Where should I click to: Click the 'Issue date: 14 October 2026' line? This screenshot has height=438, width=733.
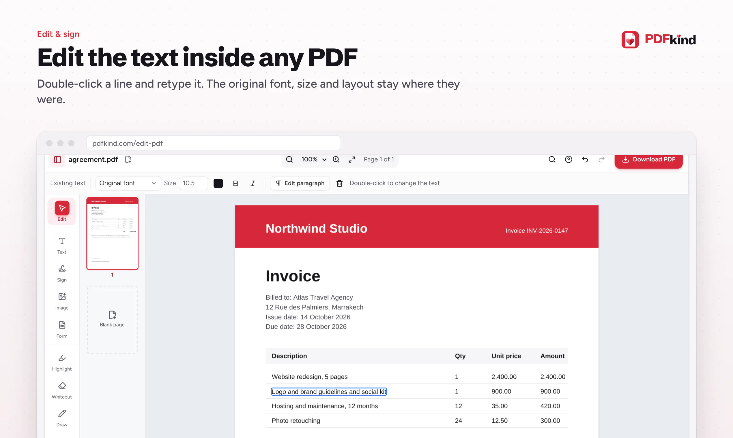tap(308, 317)
